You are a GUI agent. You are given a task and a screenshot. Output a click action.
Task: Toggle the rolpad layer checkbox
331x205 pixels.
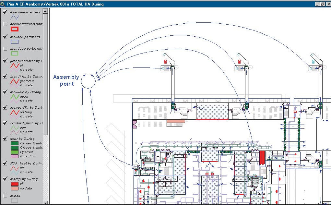point(5,196)
